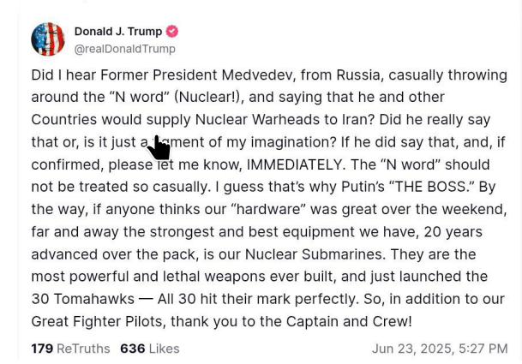This screenshot has width=522, height=364.
Task: Click the pink verified checkmark badge
Action: tap(171, 32)
